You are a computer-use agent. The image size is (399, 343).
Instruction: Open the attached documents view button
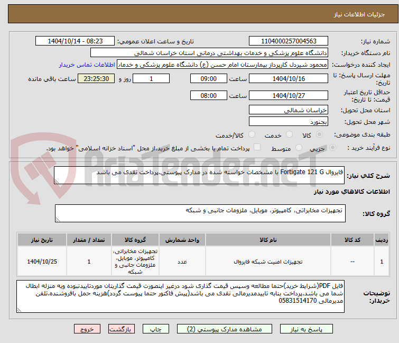click(225, 329)
